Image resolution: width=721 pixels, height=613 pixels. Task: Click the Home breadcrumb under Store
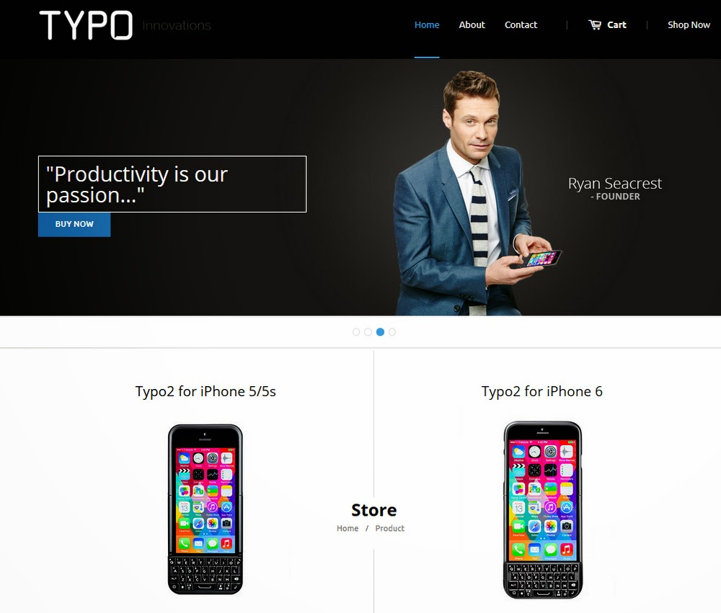coord(348,529)
